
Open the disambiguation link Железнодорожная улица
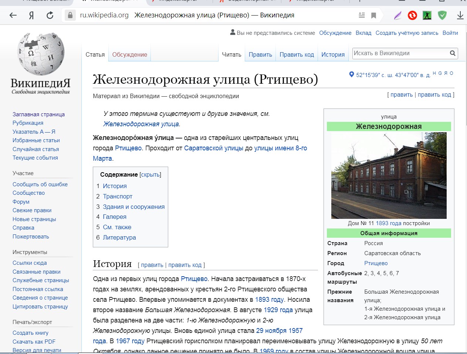(141, 124)
